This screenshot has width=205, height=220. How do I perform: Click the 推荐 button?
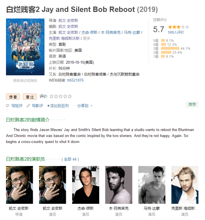point(192,104)
